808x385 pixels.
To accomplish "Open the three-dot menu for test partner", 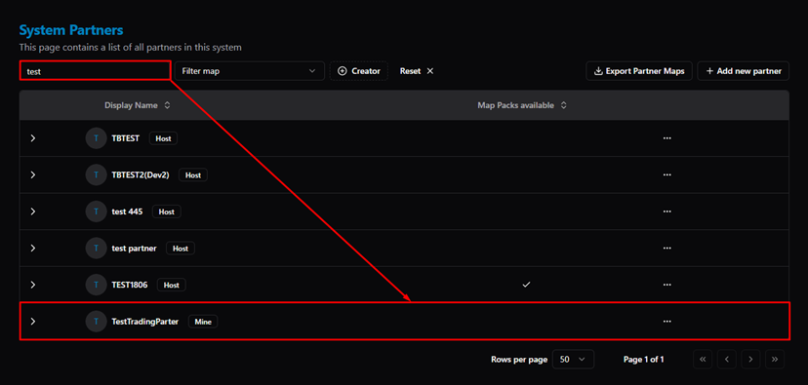I will tap(667, 249).
